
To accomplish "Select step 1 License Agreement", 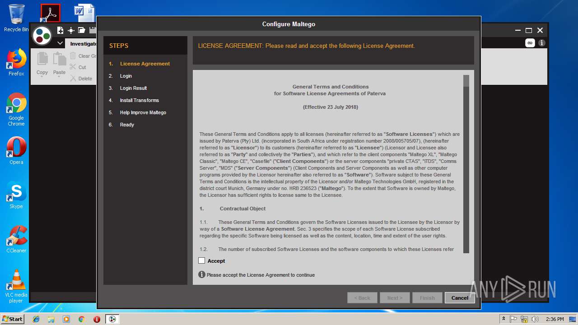I will [145, 64].
